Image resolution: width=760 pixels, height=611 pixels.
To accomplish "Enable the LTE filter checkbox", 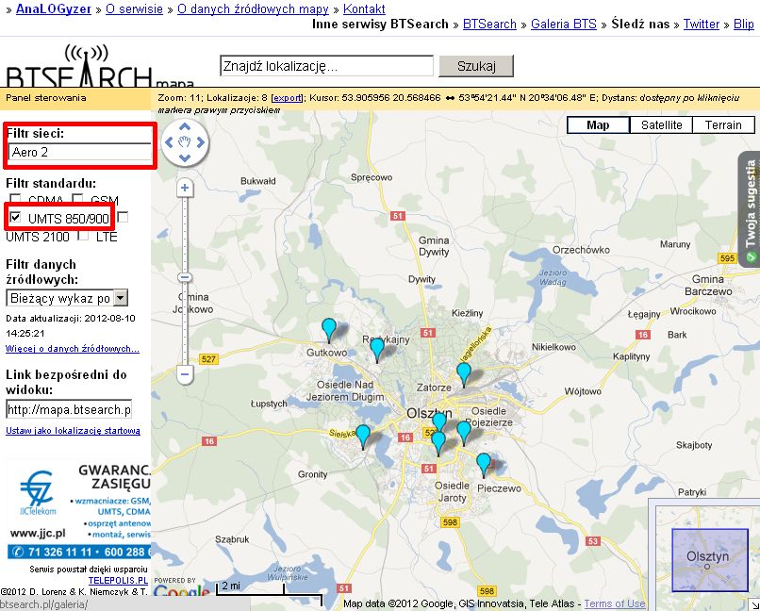I will (83, 235).
